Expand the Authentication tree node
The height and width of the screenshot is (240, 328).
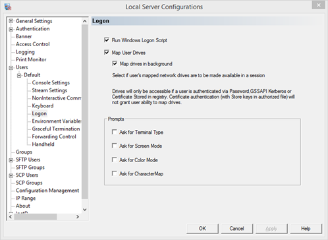coord(11,29)
